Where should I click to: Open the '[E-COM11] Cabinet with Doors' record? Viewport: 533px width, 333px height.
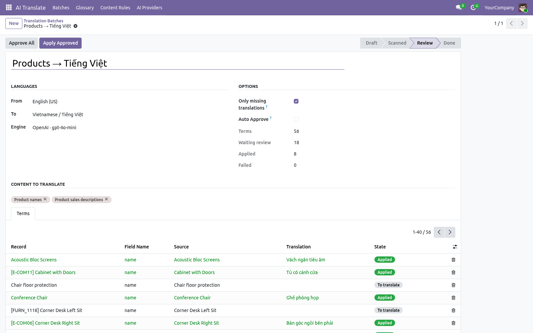coord(43,272)
